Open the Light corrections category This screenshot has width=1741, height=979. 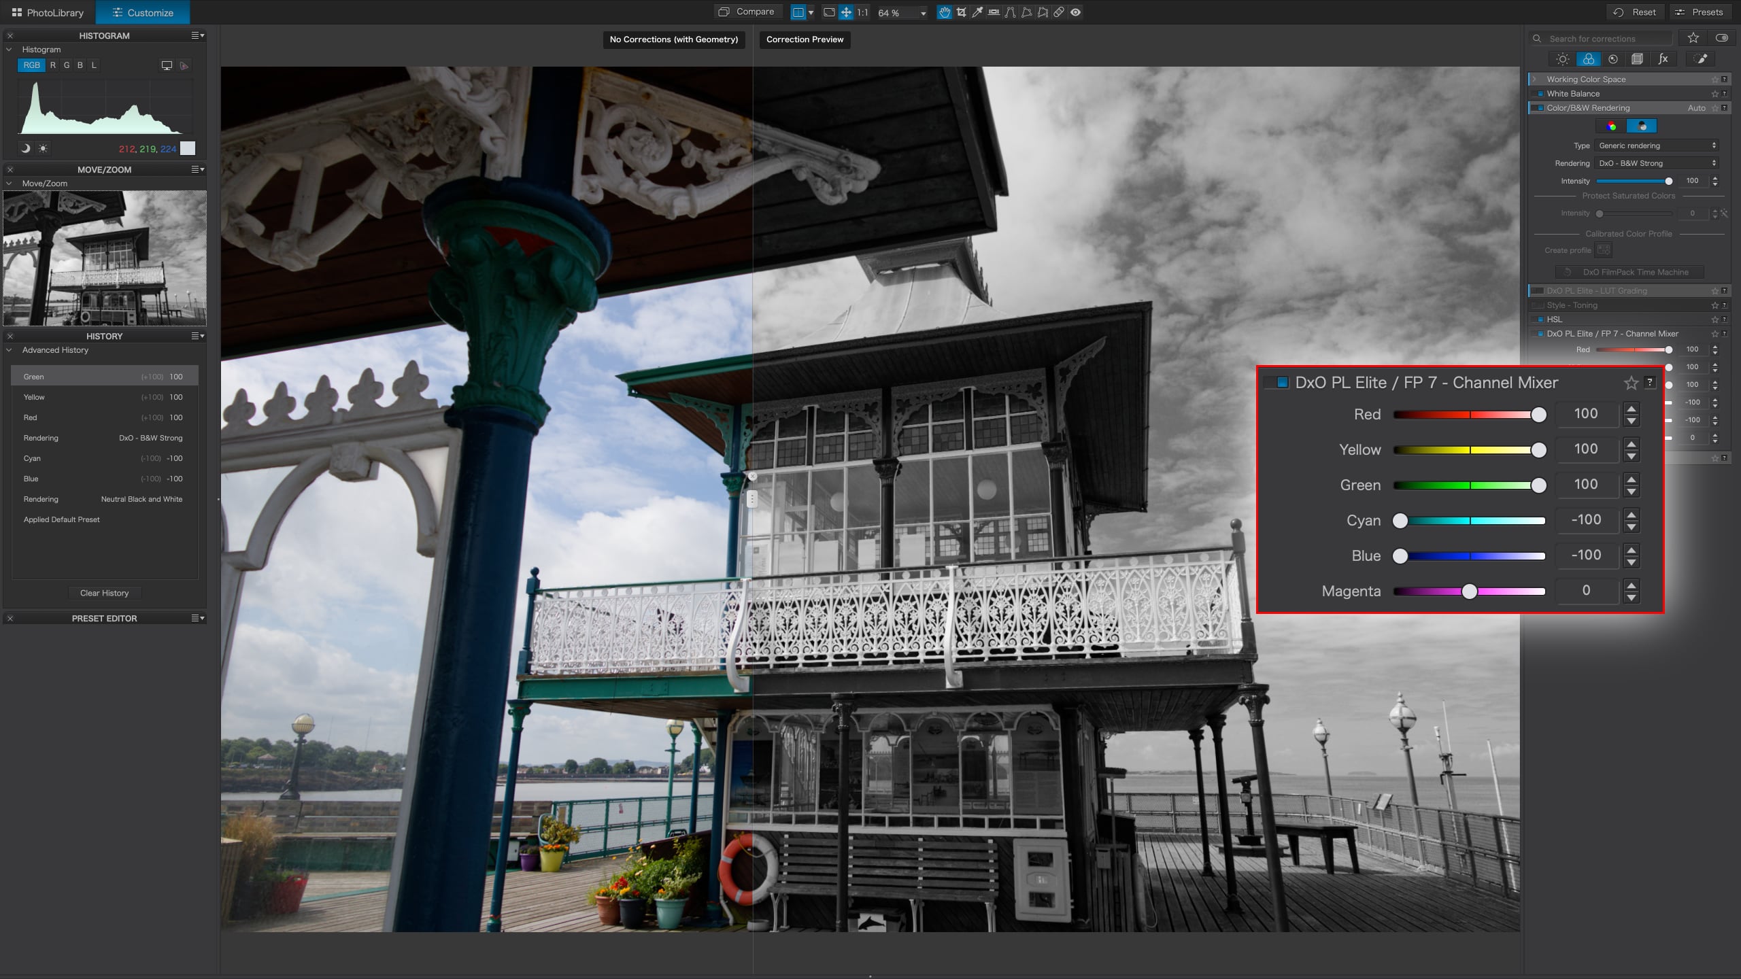pos(1563,59)
